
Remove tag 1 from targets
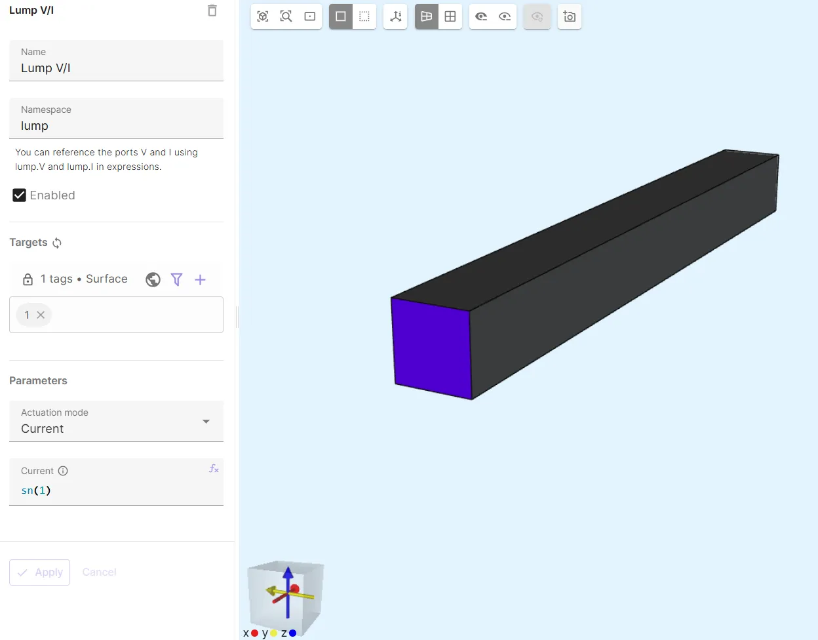pos(41,315)
